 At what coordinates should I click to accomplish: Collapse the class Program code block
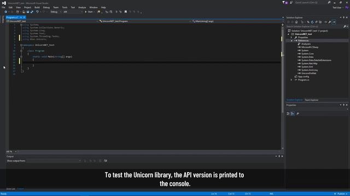point(21,51)
